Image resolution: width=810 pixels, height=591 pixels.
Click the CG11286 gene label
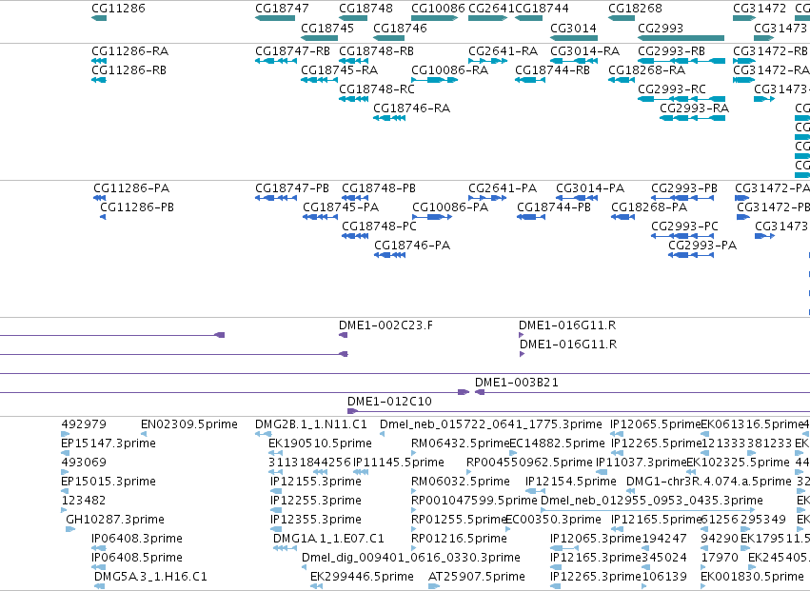tap(118, 9)
